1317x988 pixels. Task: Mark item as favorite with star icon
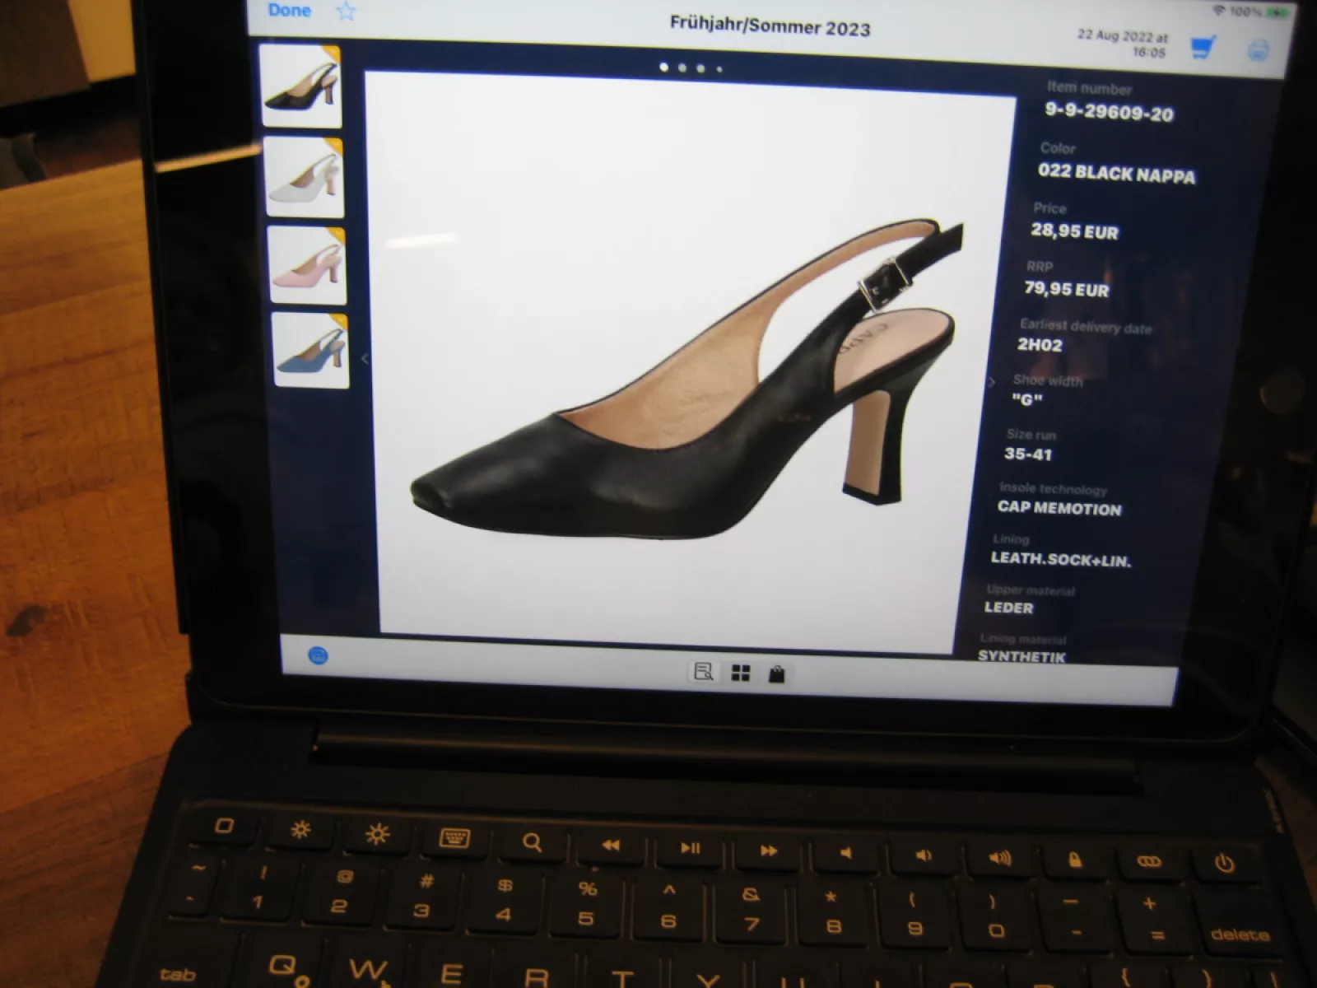pos(346,12)
